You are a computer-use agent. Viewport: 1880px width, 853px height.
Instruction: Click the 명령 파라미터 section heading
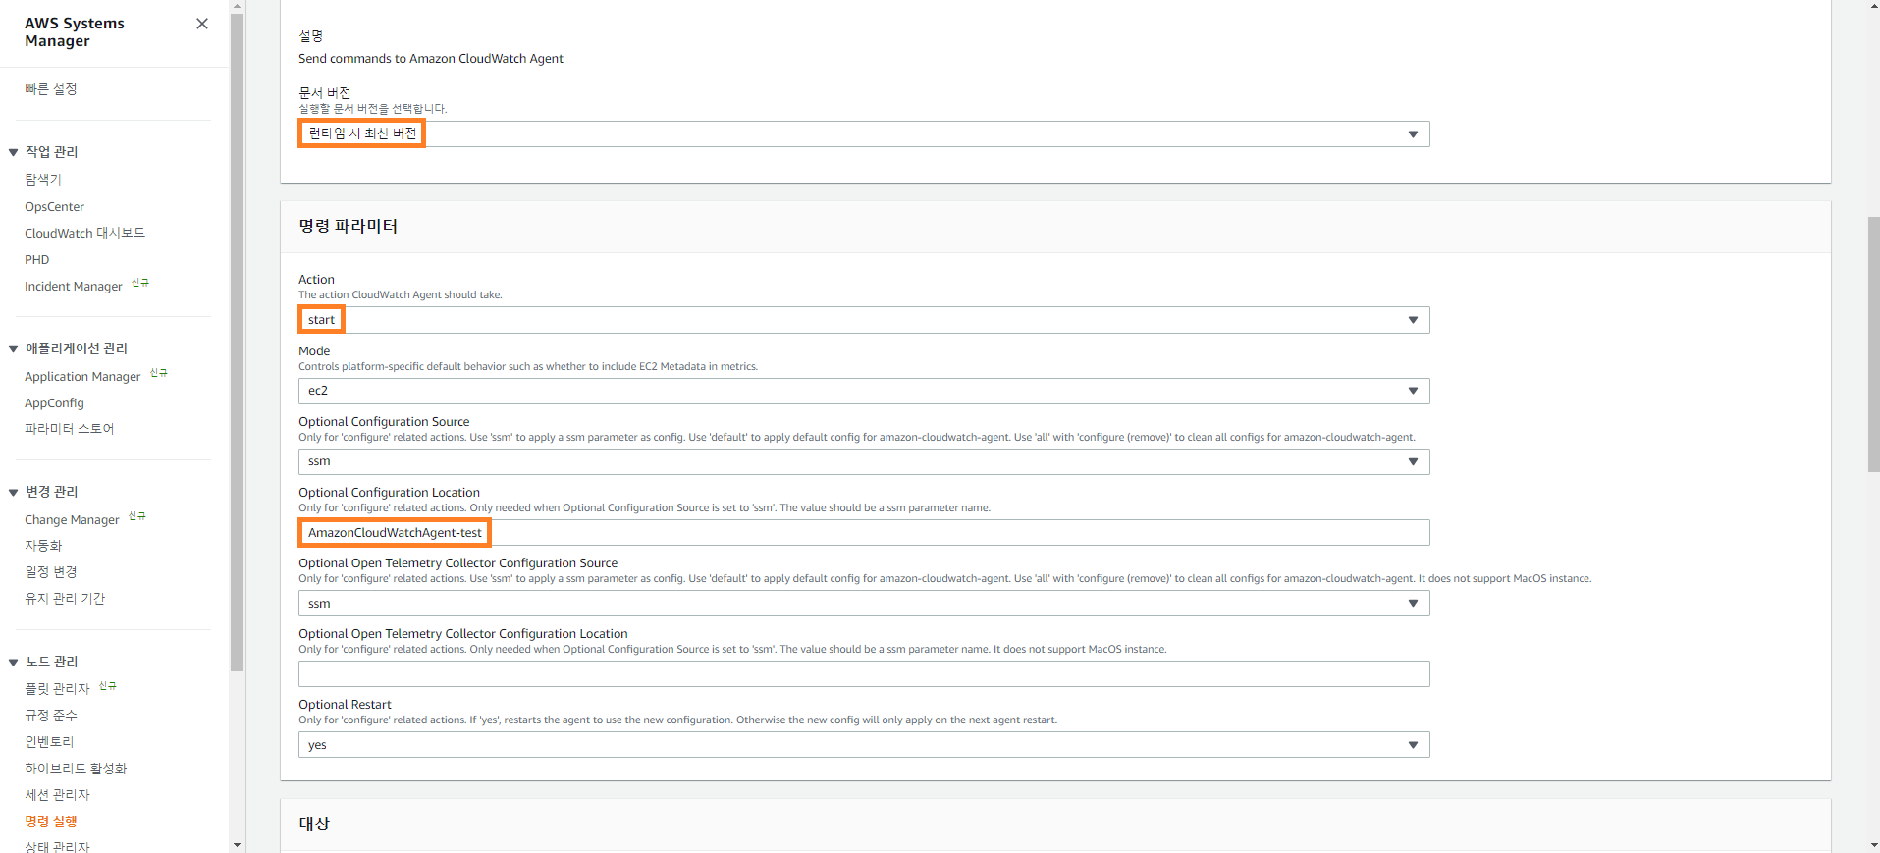pos(349,226)
